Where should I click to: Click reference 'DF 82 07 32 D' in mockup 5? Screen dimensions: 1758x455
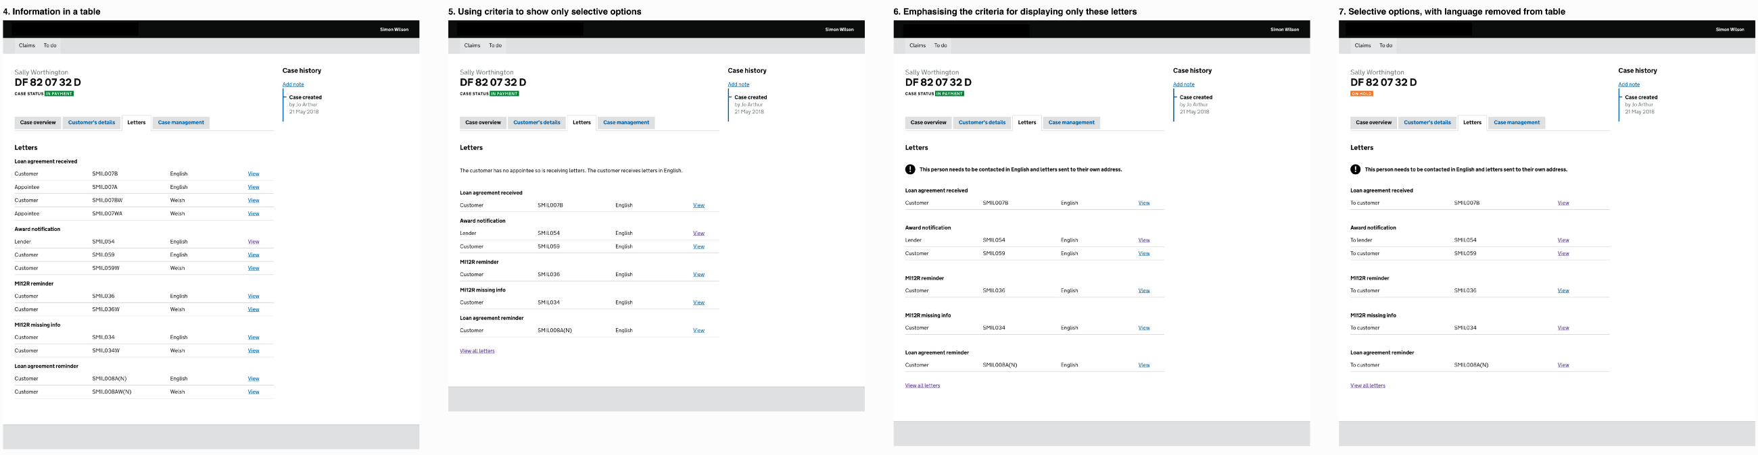tap(494, 82)
